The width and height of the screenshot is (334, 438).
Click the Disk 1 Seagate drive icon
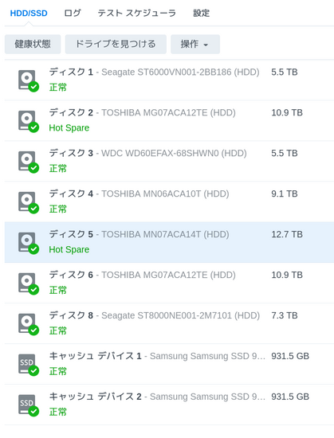pyautogui.click(x=28, y=80)
